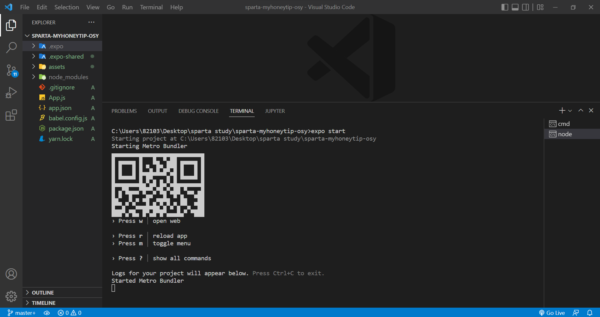Start Go Live server from status bar
This screenshot has height=317, width=600.
pos(552,313)
